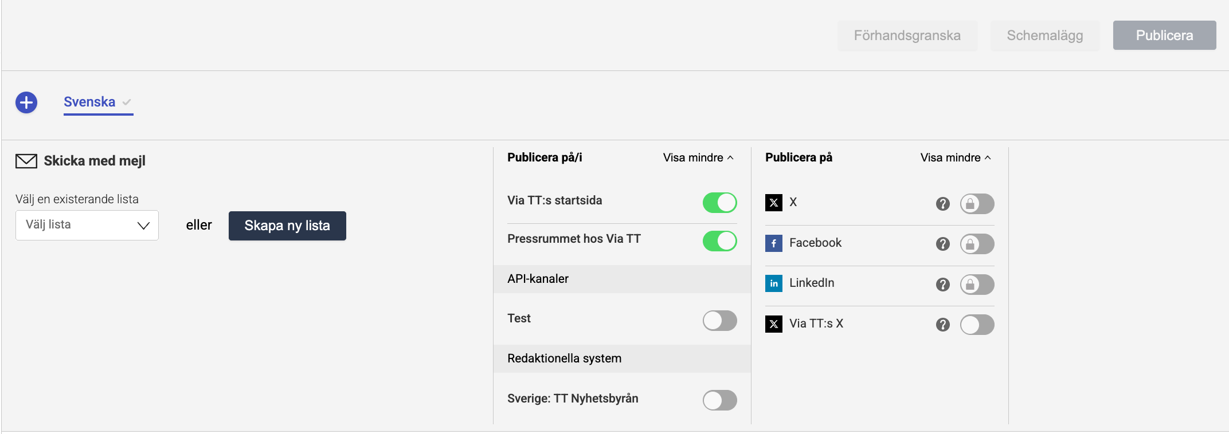The height and width of the screenshot is (434, 1229).
Task: Click the Facebook logo icon
Action: [774, 243]
